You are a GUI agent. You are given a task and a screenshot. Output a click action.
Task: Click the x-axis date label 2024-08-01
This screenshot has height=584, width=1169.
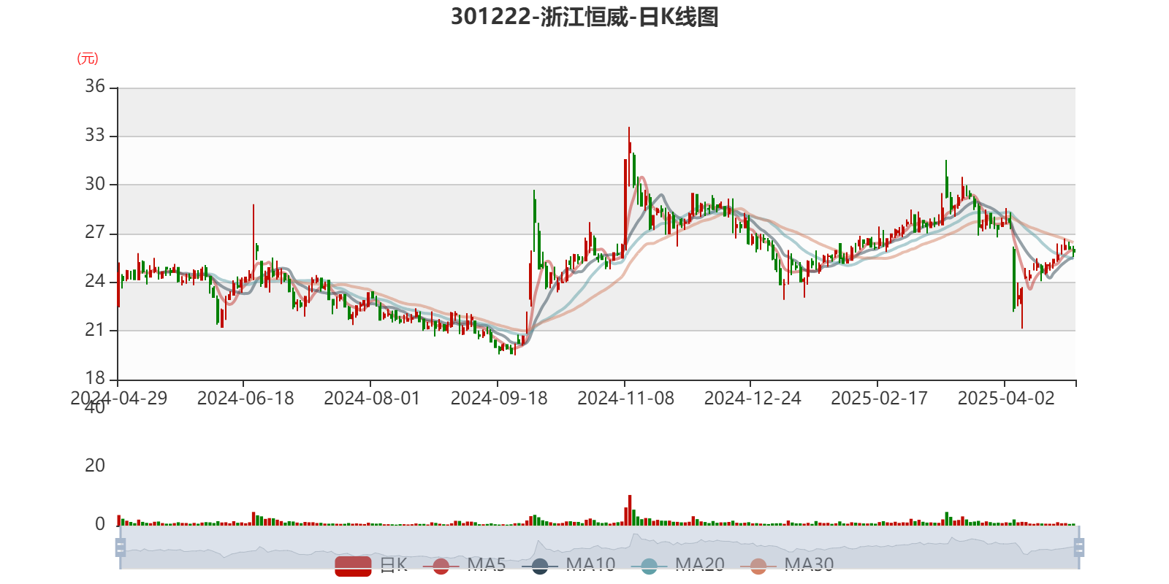pyautogui.click(x=372, y=398)
